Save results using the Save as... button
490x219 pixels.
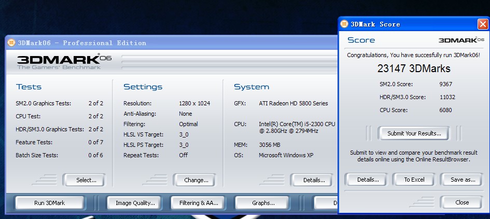click(461, 180)
